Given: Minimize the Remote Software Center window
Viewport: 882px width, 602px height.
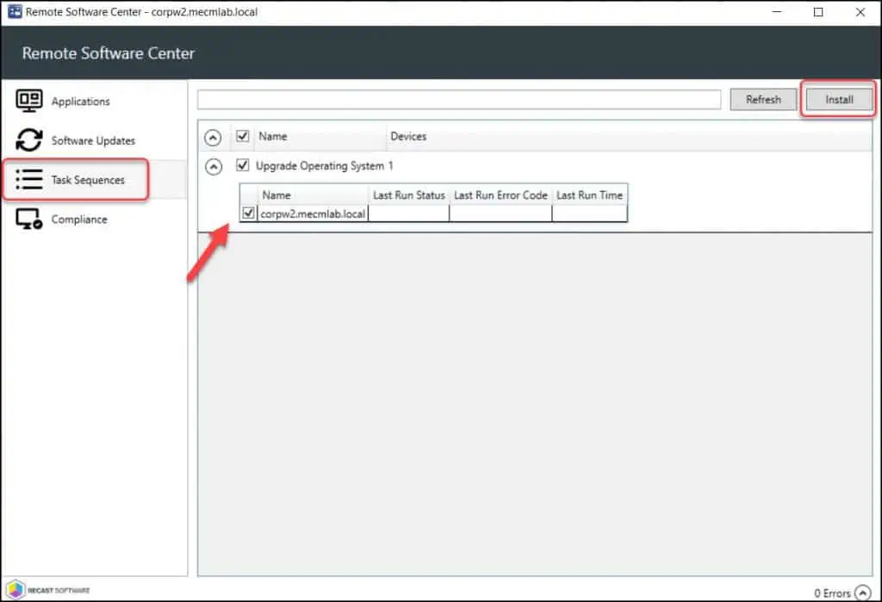Looking at the screenshot, I should click(x=777, y=12).
